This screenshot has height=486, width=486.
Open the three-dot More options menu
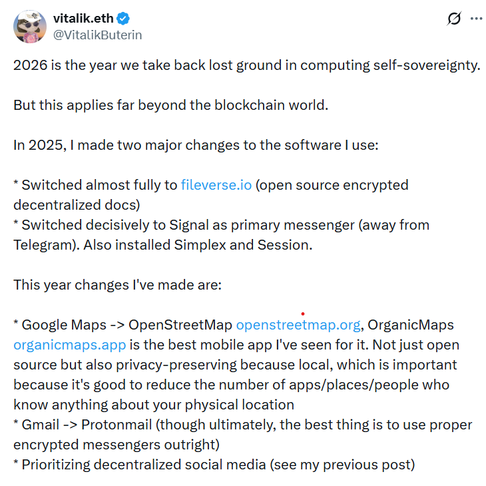pos(476,19)
